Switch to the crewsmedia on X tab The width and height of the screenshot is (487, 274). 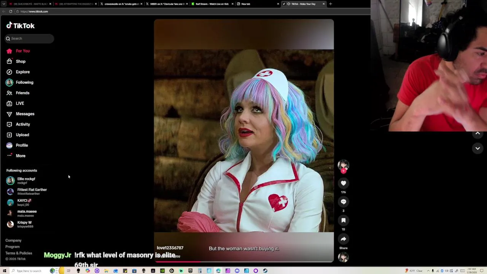(121, 4)
